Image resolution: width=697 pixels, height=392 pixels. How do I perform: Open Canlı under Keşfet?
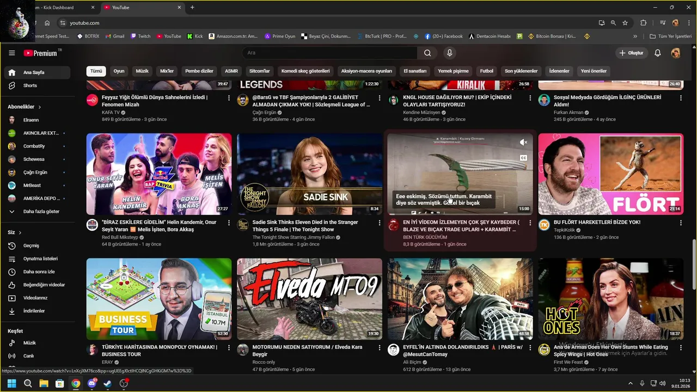tap(37, 356)
